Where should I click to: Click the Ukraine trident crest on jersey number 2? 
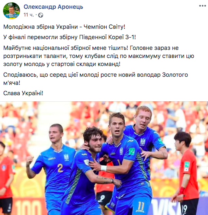tap(66, 157)
